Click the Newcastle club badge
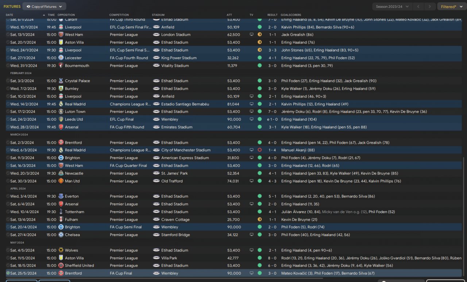 [61, 173]
